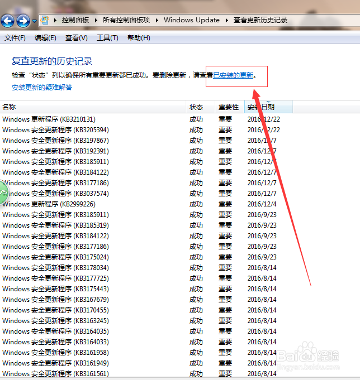Select update KB3161561 row
Viewport: 360px width, 380px height.
146,374
